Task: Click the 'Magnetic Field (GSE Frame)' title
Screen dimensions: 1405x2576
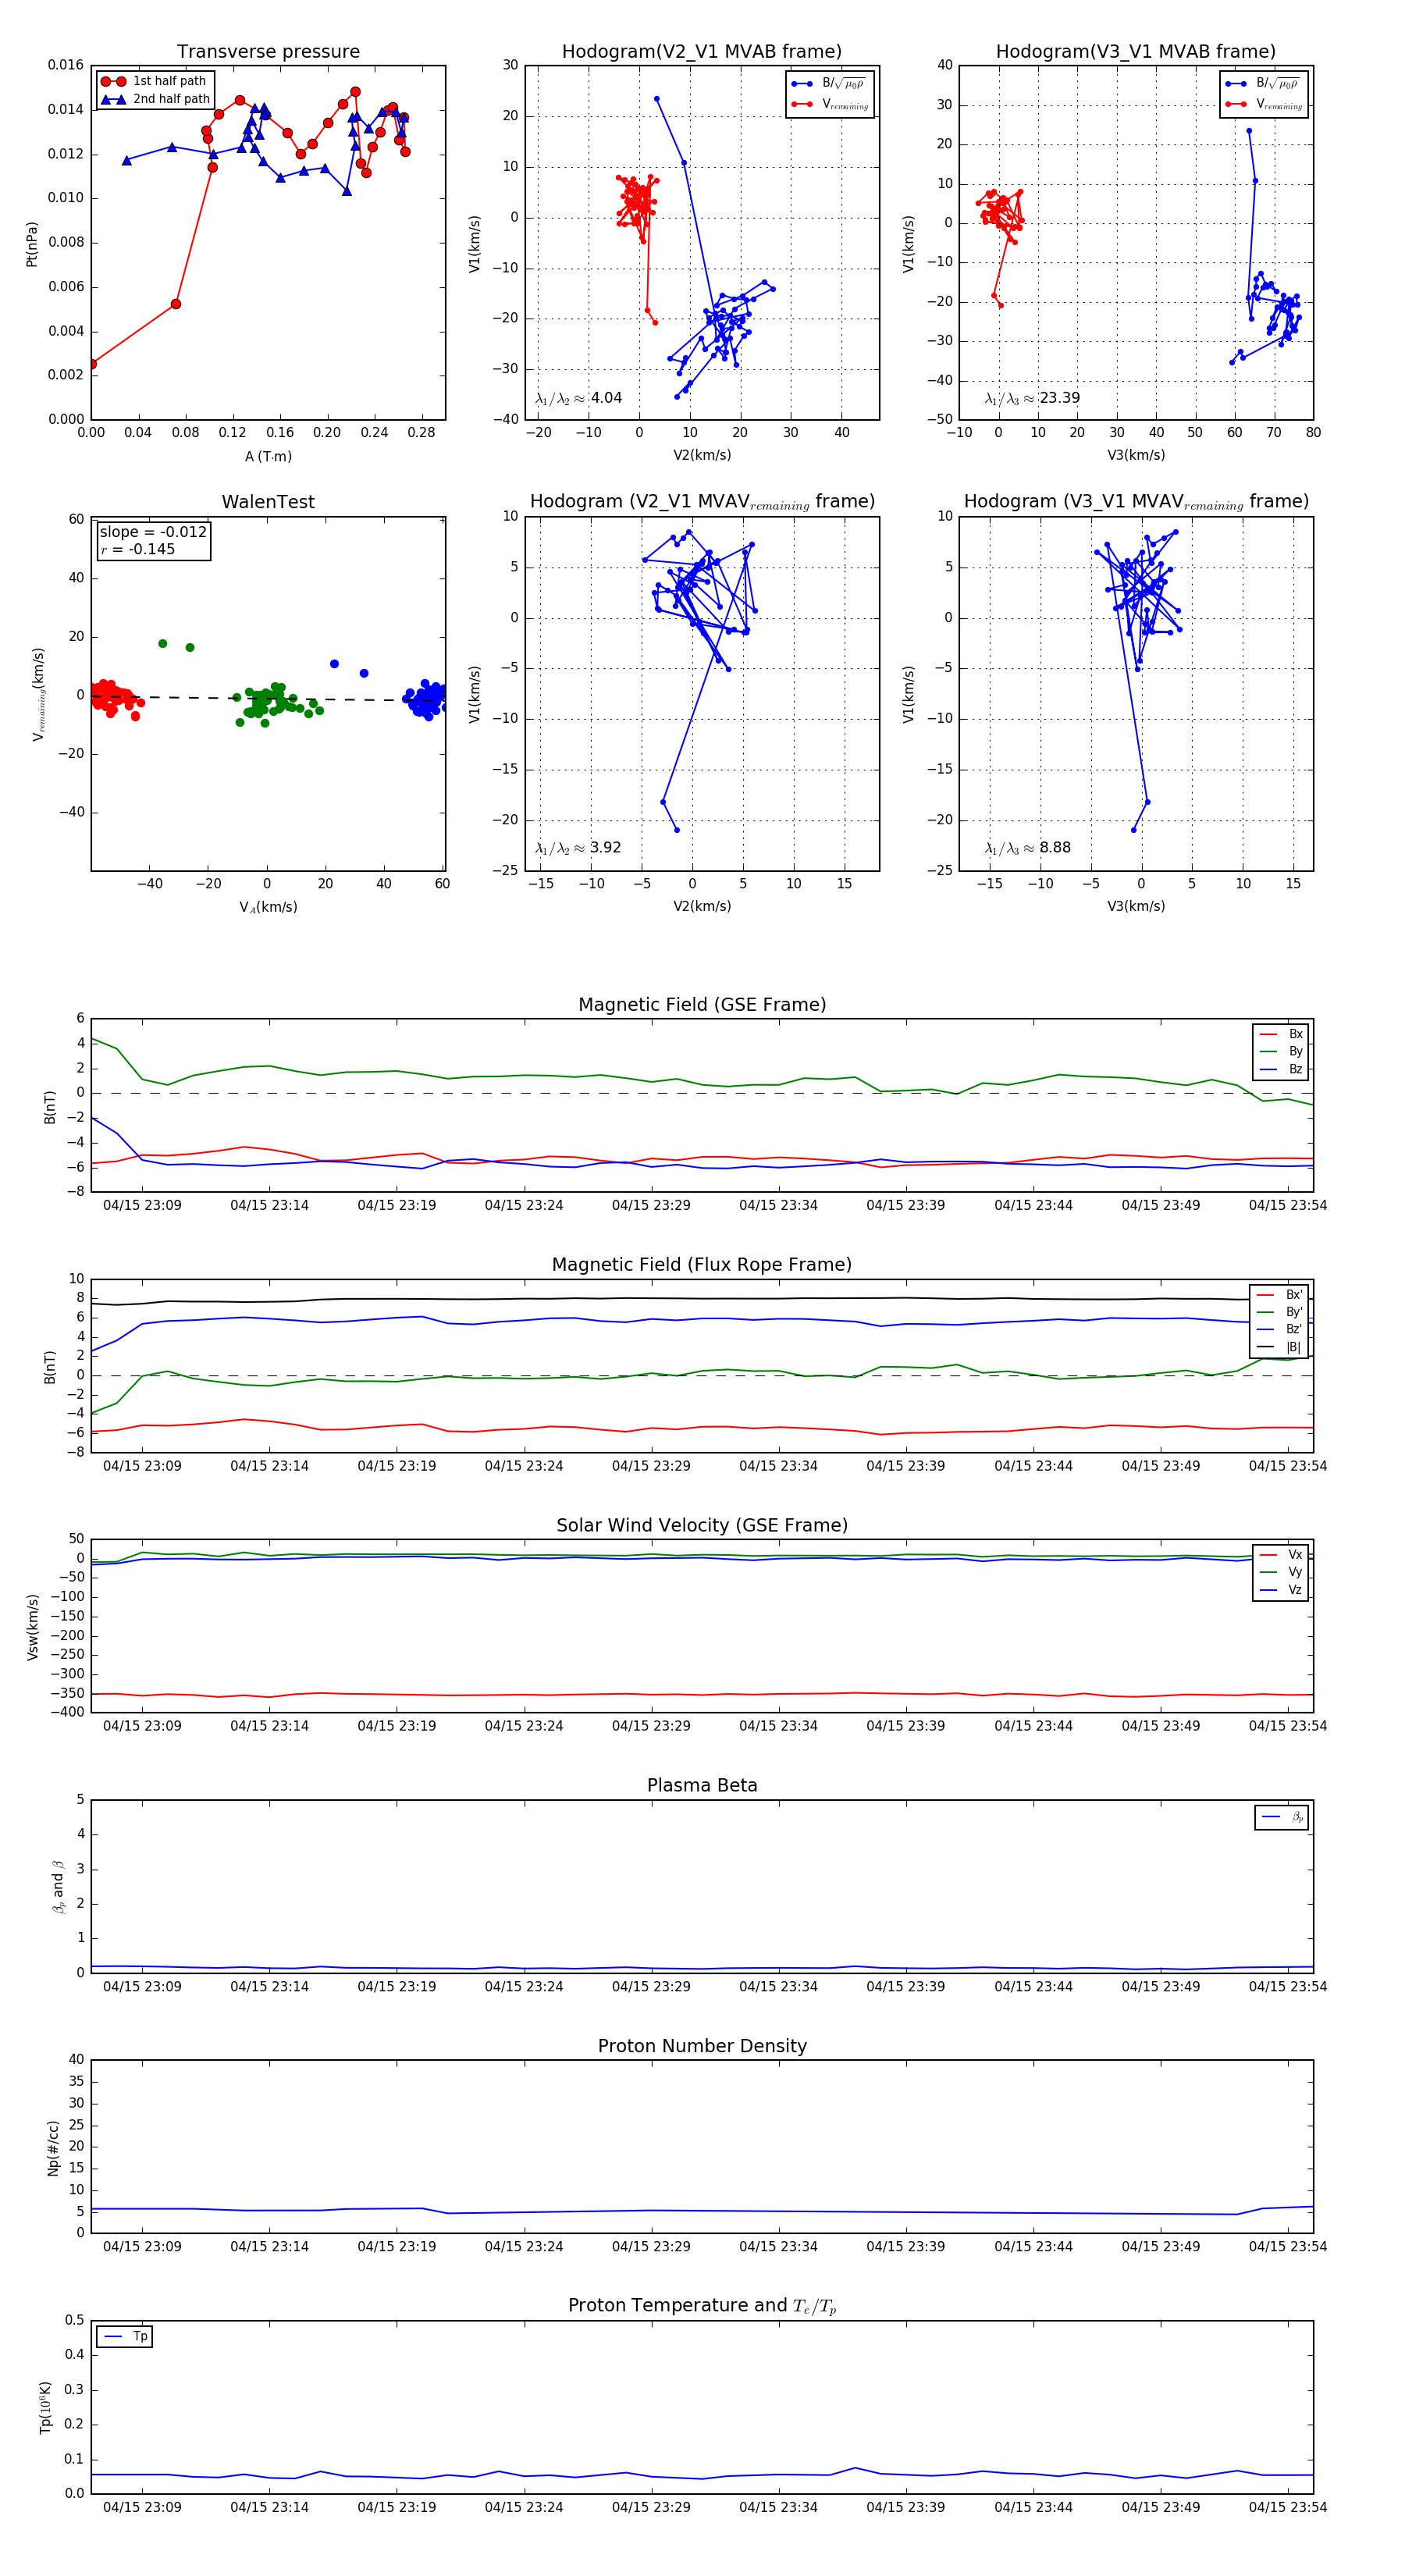Action: tap(702, 1005)
